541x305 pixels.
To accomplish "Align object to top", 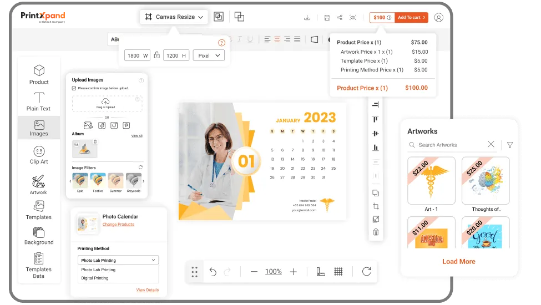I will (x=376, y=119).
